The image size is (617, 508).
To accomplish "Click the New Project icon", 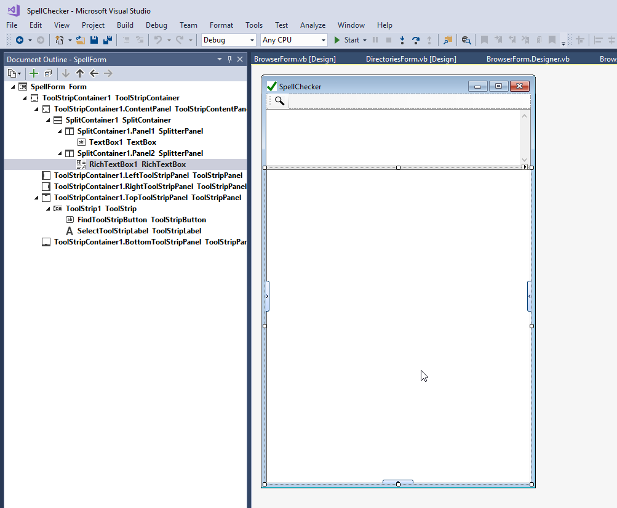I will click(60, 40).
